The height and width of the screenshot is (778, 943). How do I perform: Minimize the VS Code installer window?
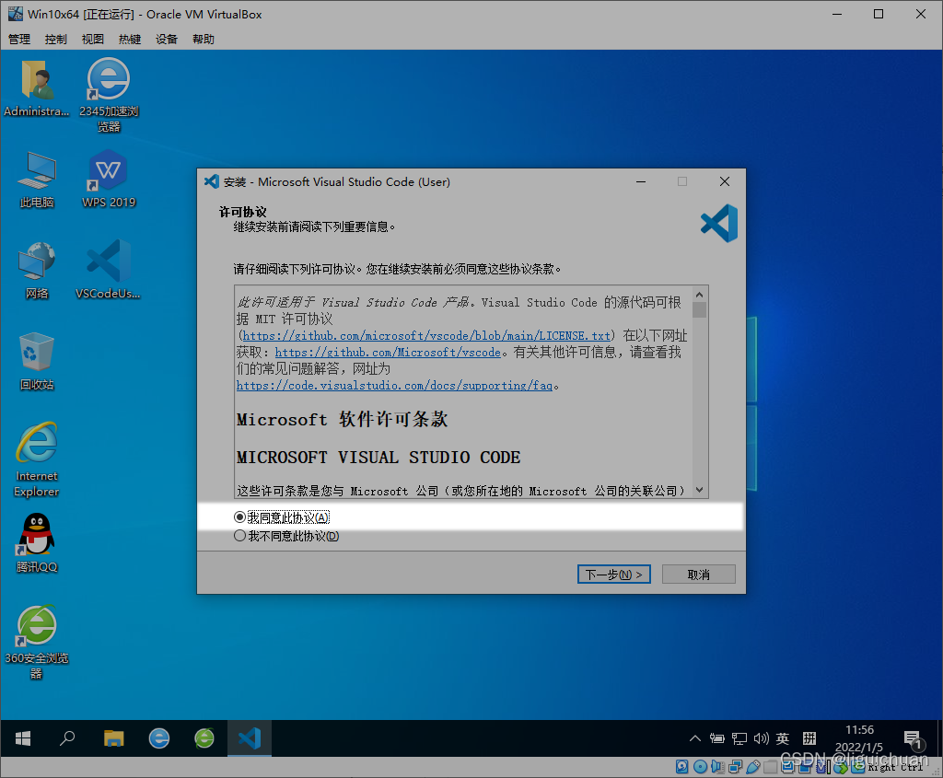[641, 181]
